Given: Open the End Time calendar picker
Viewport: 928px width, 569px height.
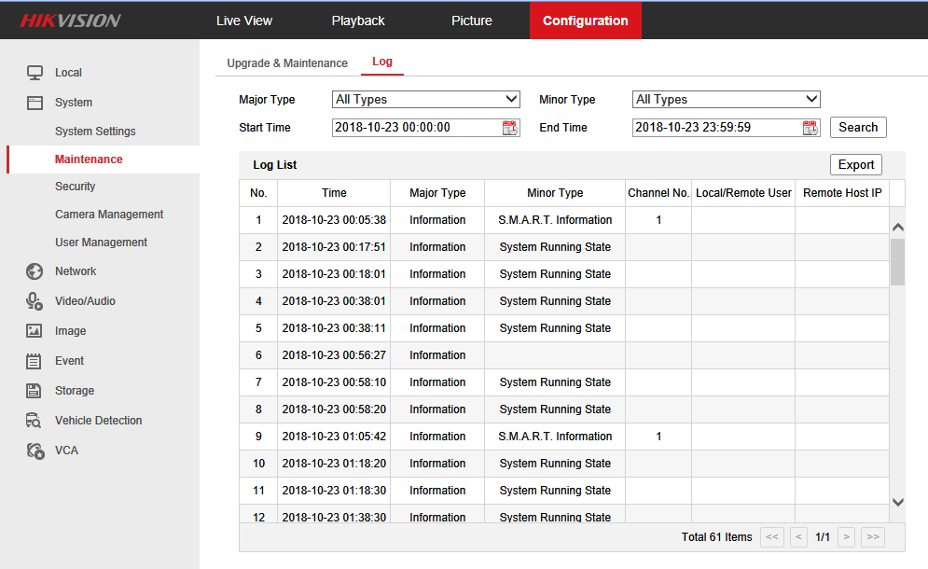Looking at the screenshot, I should [x=810, y=128].
